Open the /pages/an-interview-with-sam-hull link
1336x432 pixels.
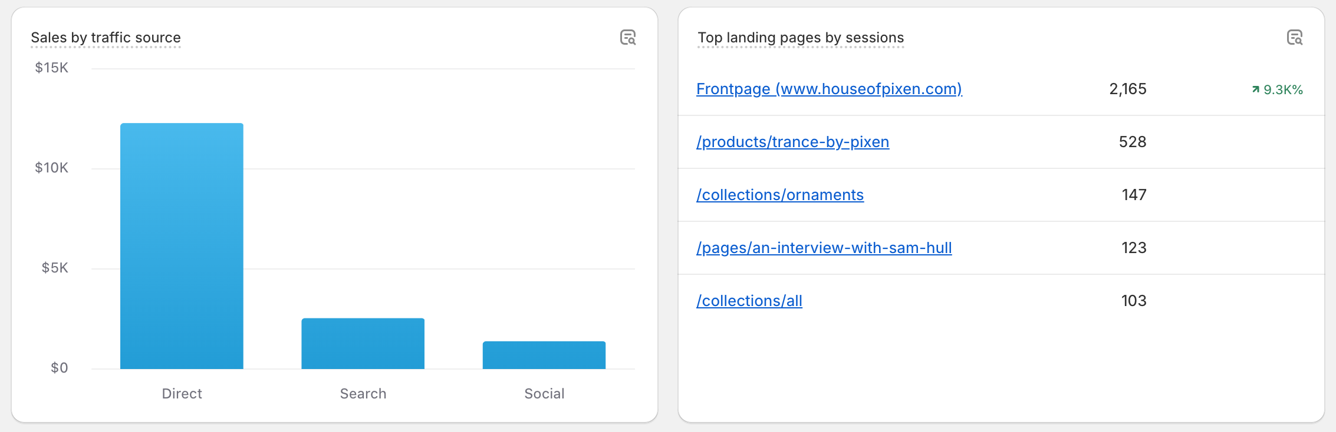pyautogui.click(x=824, y=248)
